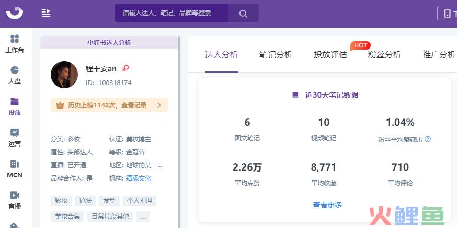This screenshot has width=457, height=228.
Task: Open MCN in the sidebar
Action: coord(15,169)
